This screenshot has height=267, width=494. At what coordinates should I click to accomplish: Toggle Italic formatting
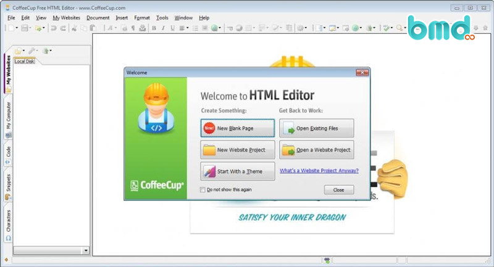(x=163, y=28)
